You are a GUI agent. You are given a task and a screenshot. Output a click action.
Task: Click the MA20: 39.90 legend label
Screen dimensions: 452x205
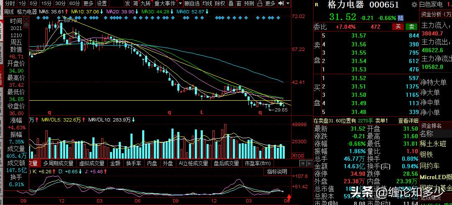pyautogui.click(x=120, y=12)
